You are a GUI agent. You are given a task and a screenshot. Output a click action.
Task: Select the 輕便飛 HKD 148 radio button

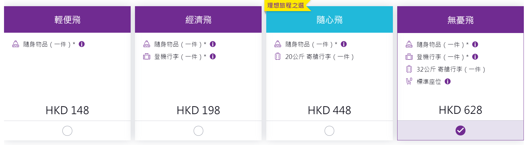[x=67, y=131]
